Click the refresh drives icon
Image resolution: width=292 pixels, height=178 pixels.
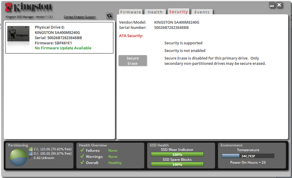[109, 16]
